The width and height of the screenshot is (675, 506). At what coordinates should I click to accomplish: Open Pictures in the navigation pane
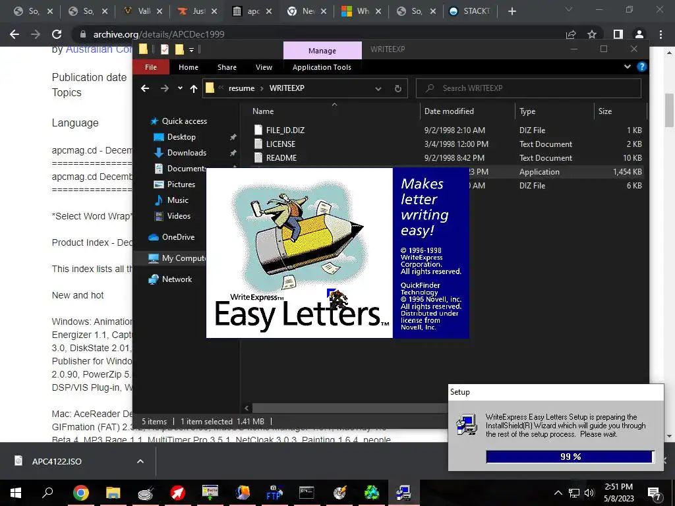[x=181, y=184]
